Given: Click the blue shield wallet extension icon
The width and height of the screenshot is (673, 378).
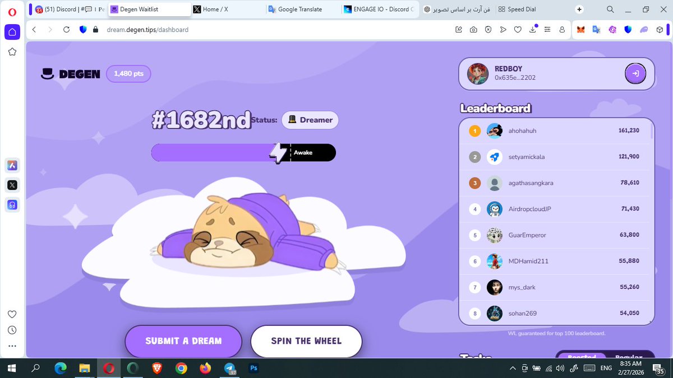Looking at the screenshot, I should point(628,30).
